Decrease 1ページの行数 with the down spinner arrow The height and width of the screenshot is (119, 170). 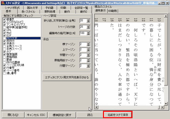coord(88,28)
